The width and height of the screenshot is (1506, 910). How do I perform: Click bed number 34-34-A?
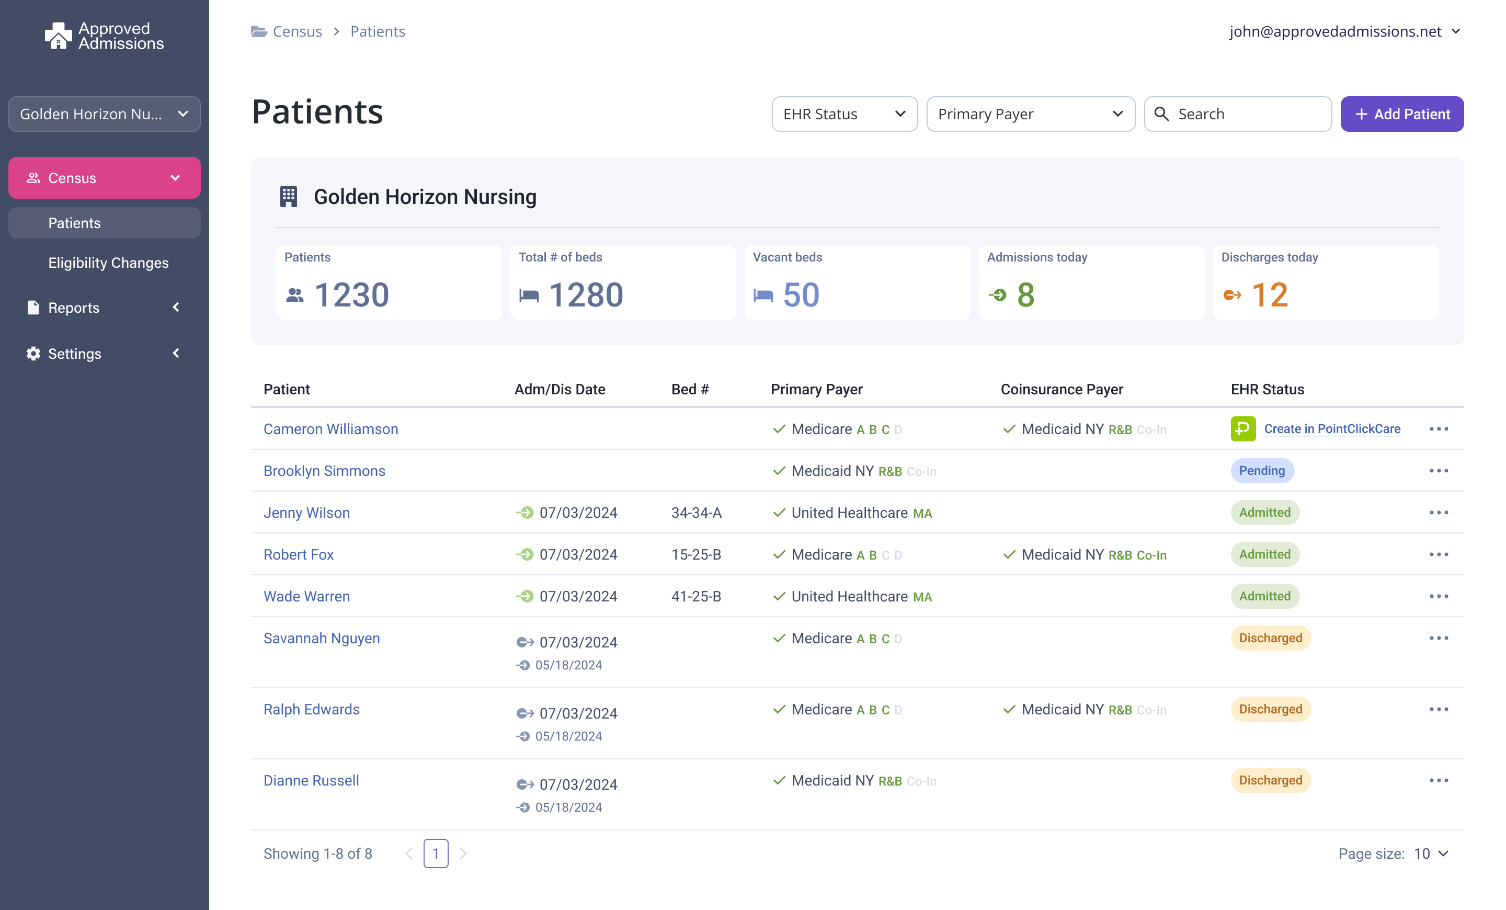(696, 512)
